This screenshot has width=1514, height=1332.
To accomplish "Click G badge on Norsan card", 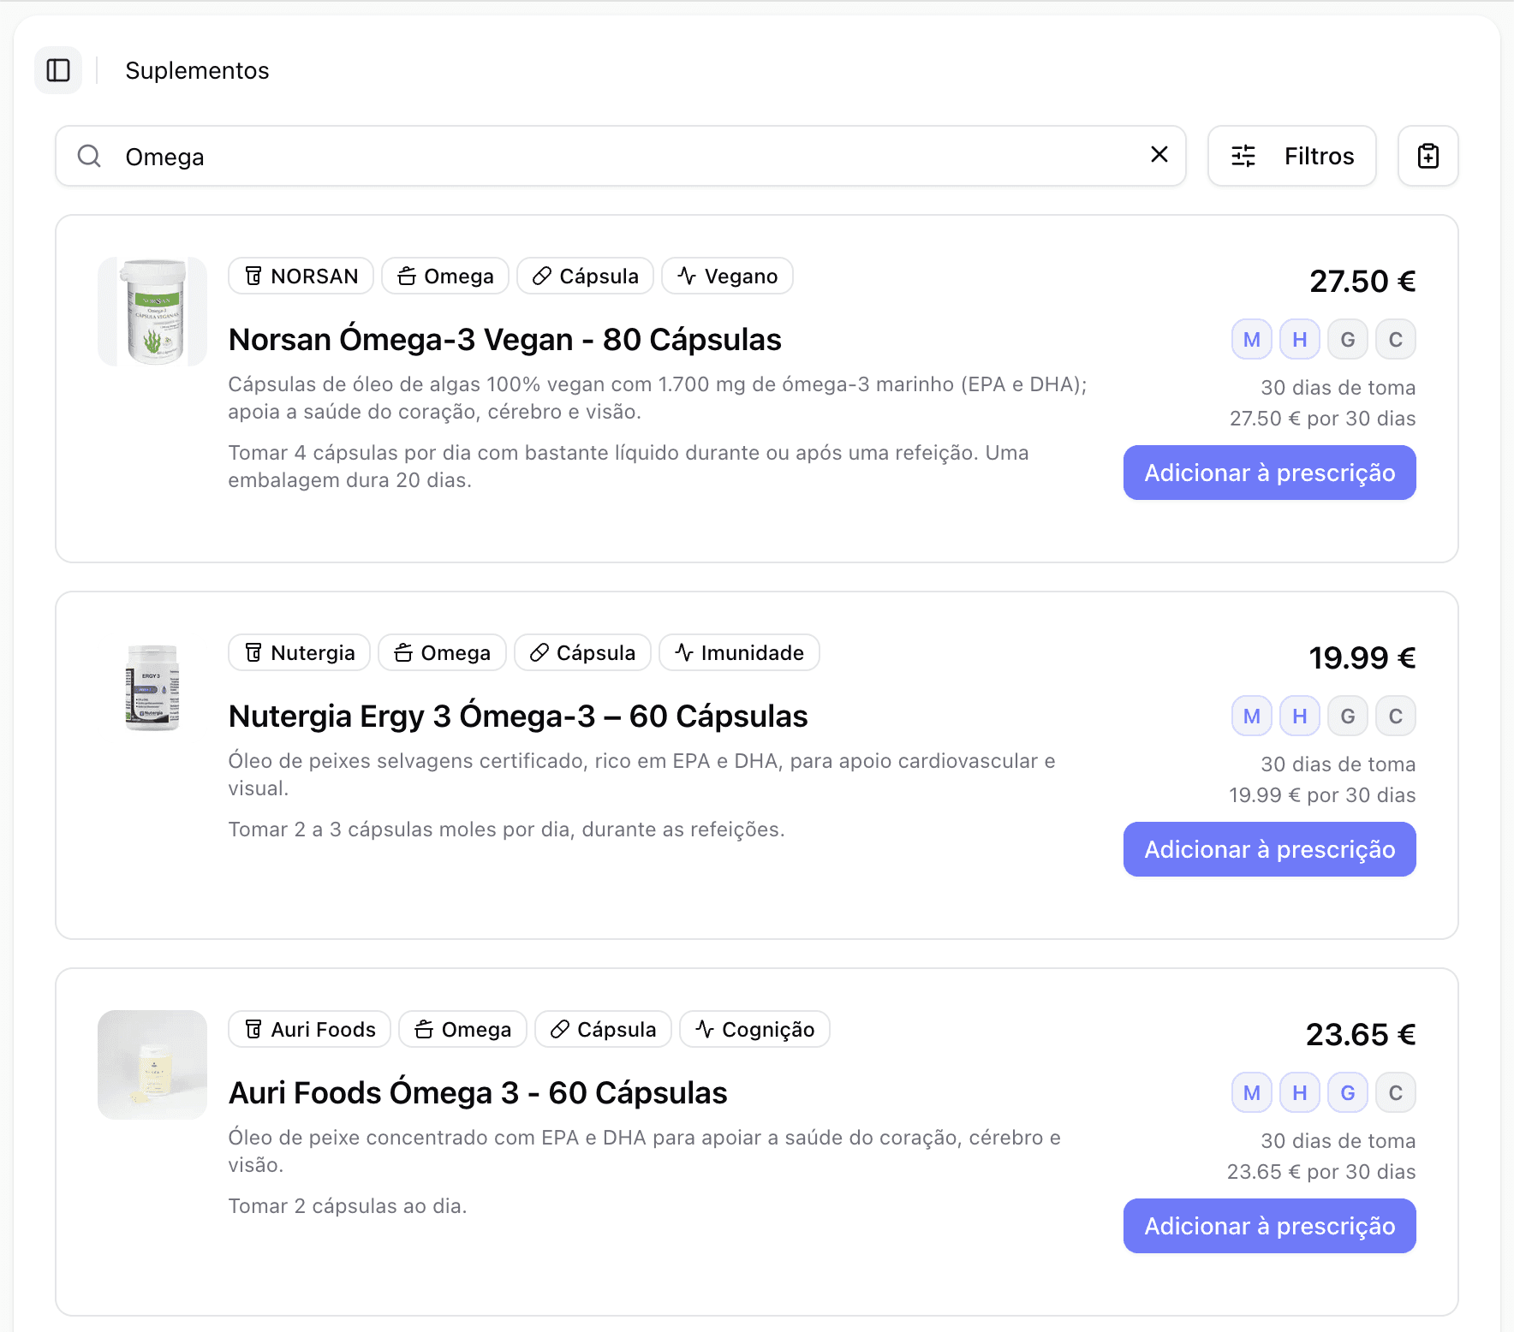I will tap(1347, 339).
